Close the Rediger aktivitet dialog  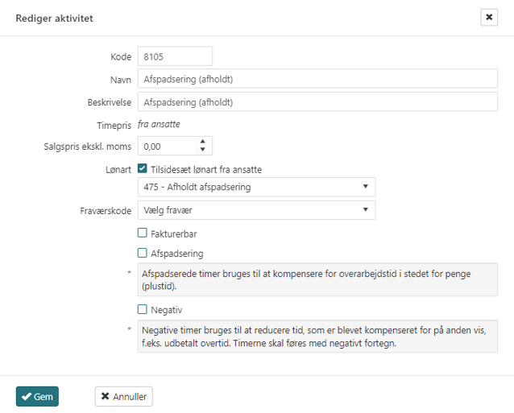click(489, 17)
